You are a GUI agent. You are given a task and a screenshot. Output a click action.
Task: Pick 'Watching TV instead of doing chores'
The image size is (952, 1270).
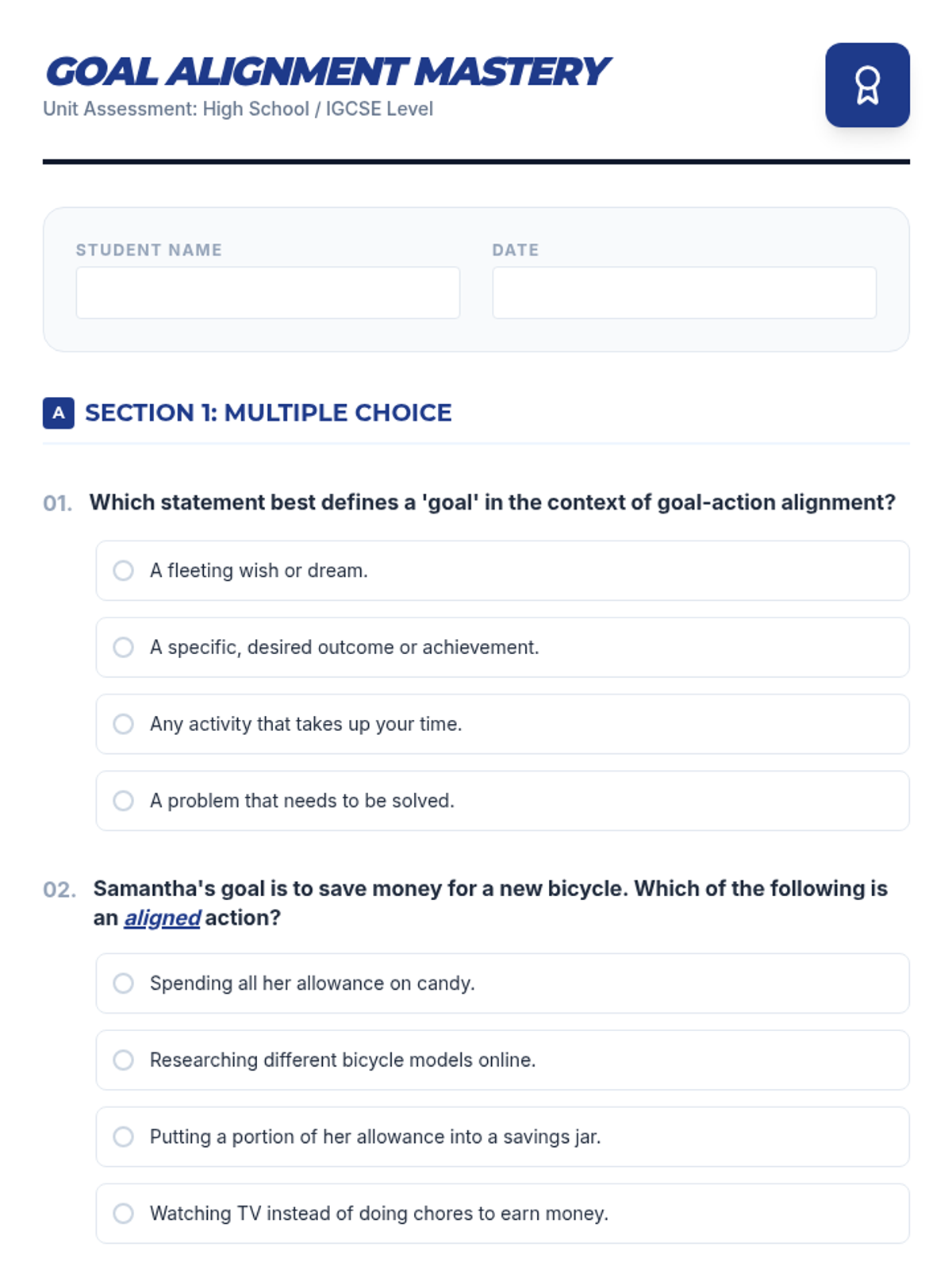point(124,1214)
